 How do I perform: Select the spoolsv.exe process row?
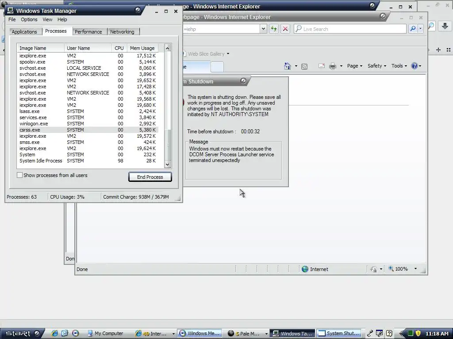(x=88, y=62)
